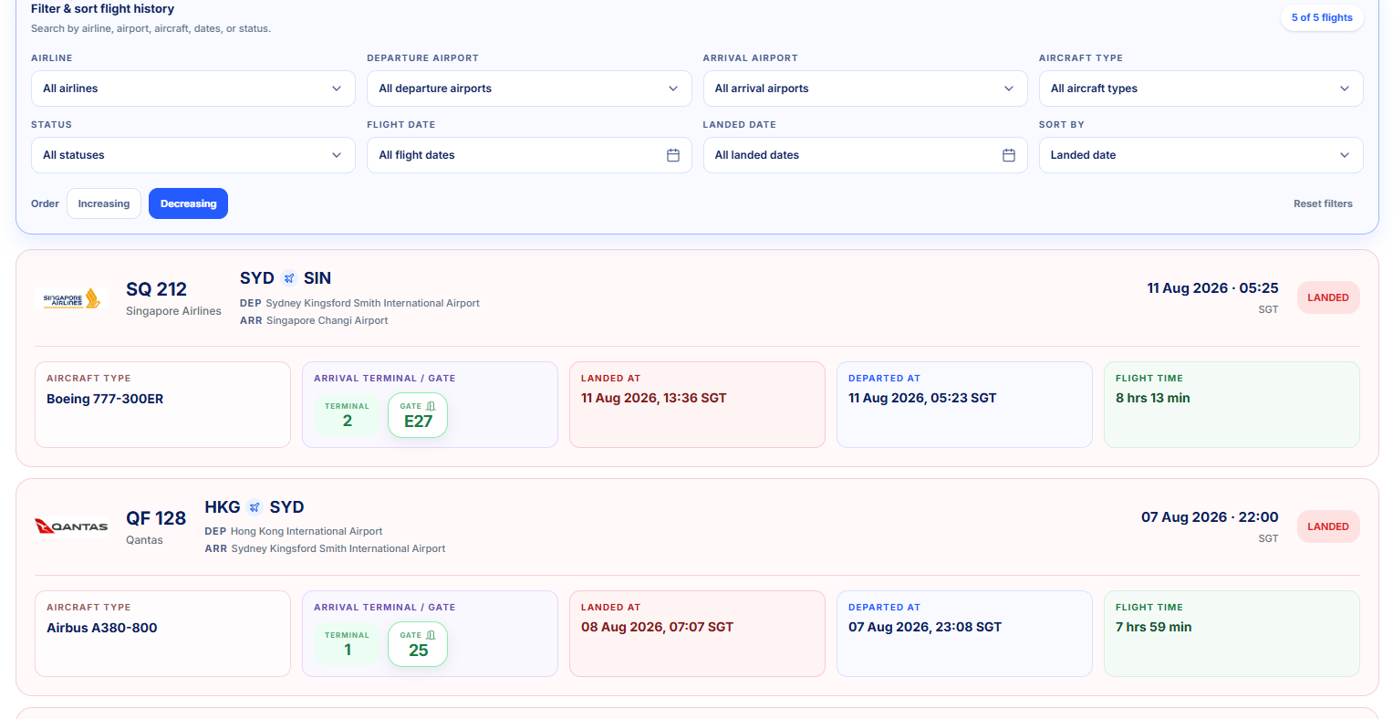Click Terminal 1 chip for QF 128
Image resolution: width=1393 pixels, height=719 pixels.
(x=347, y=644)
